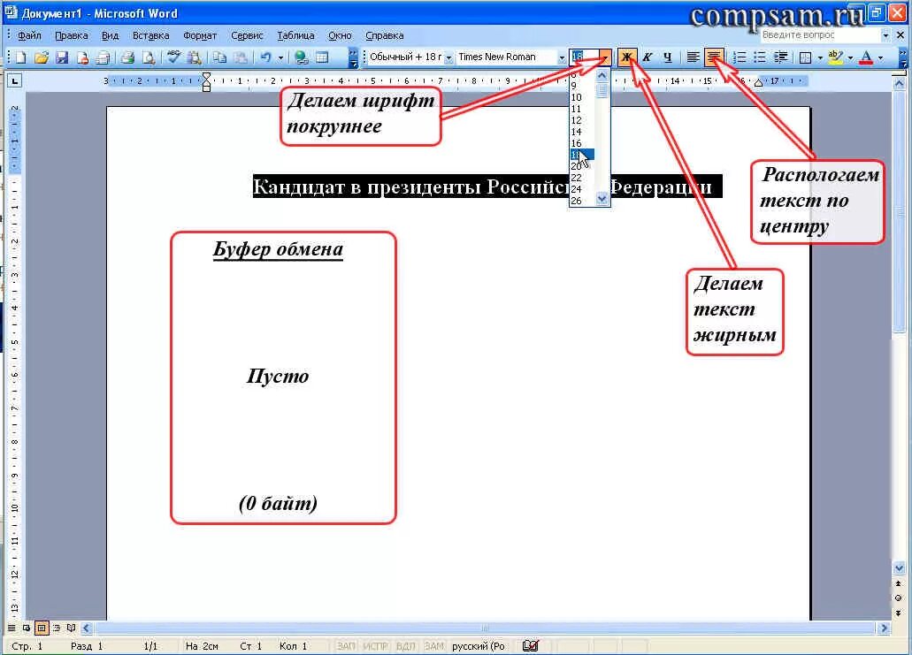Click the Next Page double-arrow button
Image resolution: width=912 pixels, height=655 pixels.
(899, 613)
